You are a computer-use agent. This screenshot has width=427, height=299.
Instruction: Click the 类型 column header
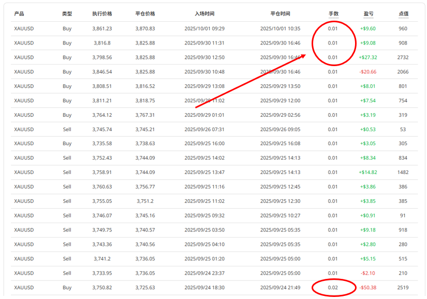pos(67,14)
